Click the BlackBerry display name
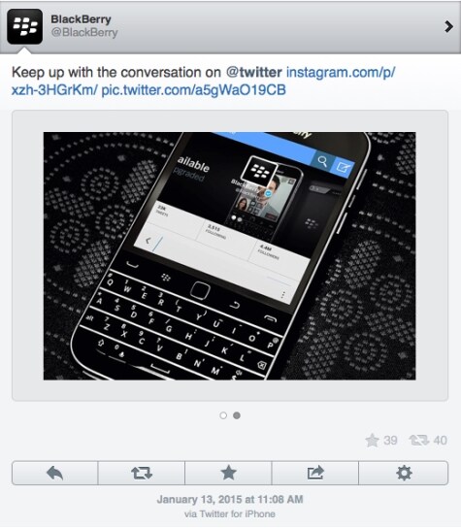Screen dimensions: 461x528 coord(81,19)
